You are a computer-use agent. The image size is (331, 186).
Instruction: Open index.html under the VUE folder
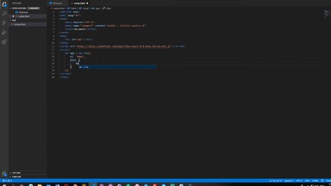pyautogui.click(x=20, y=24)
